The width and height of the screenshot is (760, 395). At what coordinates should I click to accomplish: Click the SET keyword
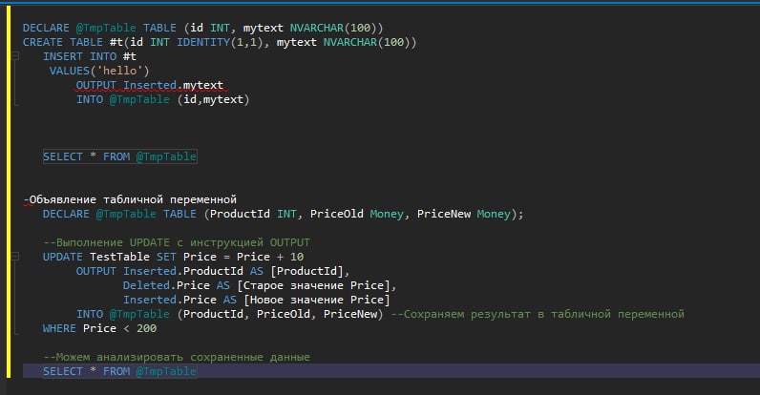point(166,257)
